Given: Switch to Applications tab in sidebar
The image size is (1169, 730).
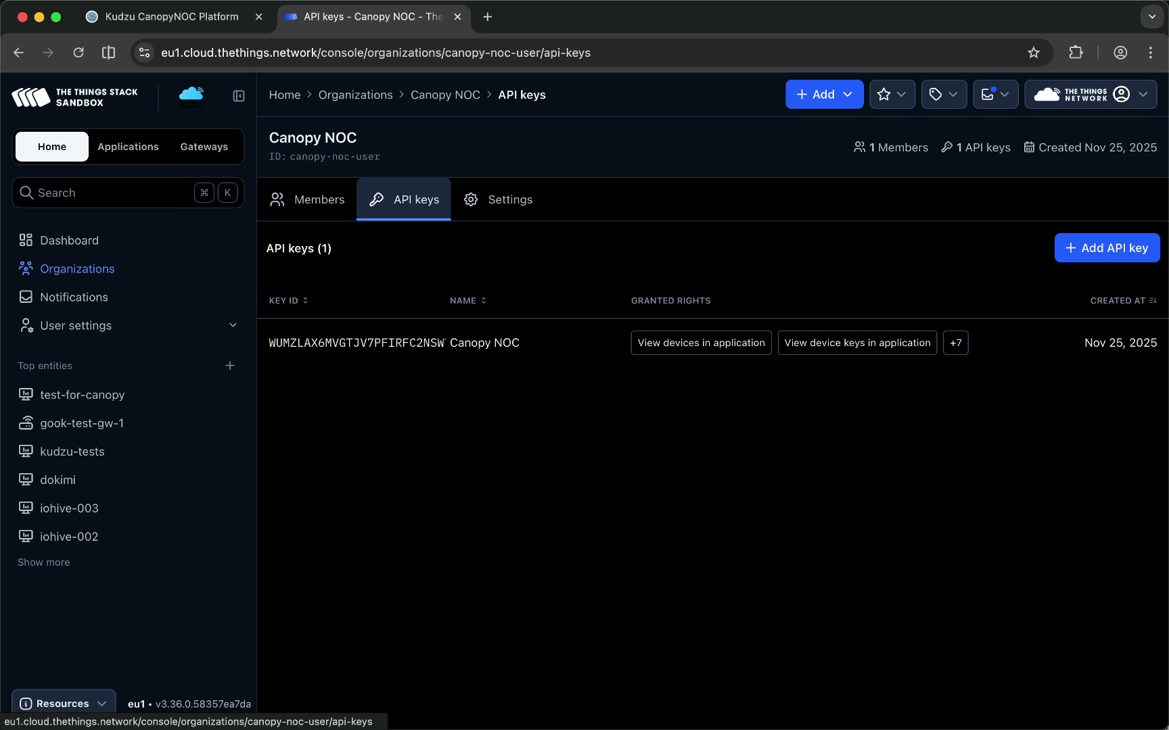Looking at the screenshot, I should pyautogui.click(x=128, y=147).
